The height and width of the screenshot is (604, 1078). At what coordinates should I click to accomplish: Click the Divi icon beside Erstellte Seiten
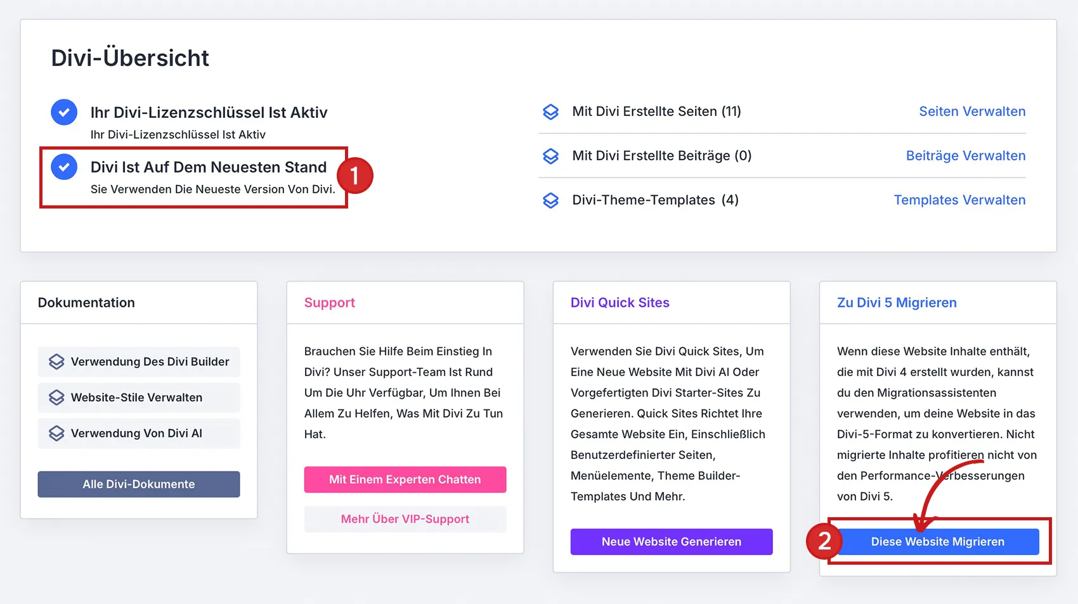coord(550,112)
